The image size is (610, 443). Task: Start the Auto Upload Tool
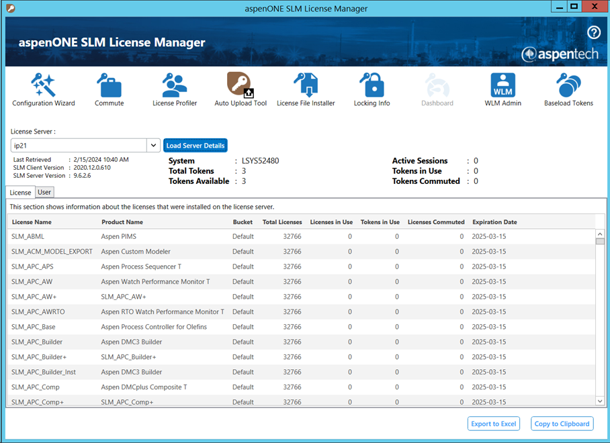coord(241,89)
